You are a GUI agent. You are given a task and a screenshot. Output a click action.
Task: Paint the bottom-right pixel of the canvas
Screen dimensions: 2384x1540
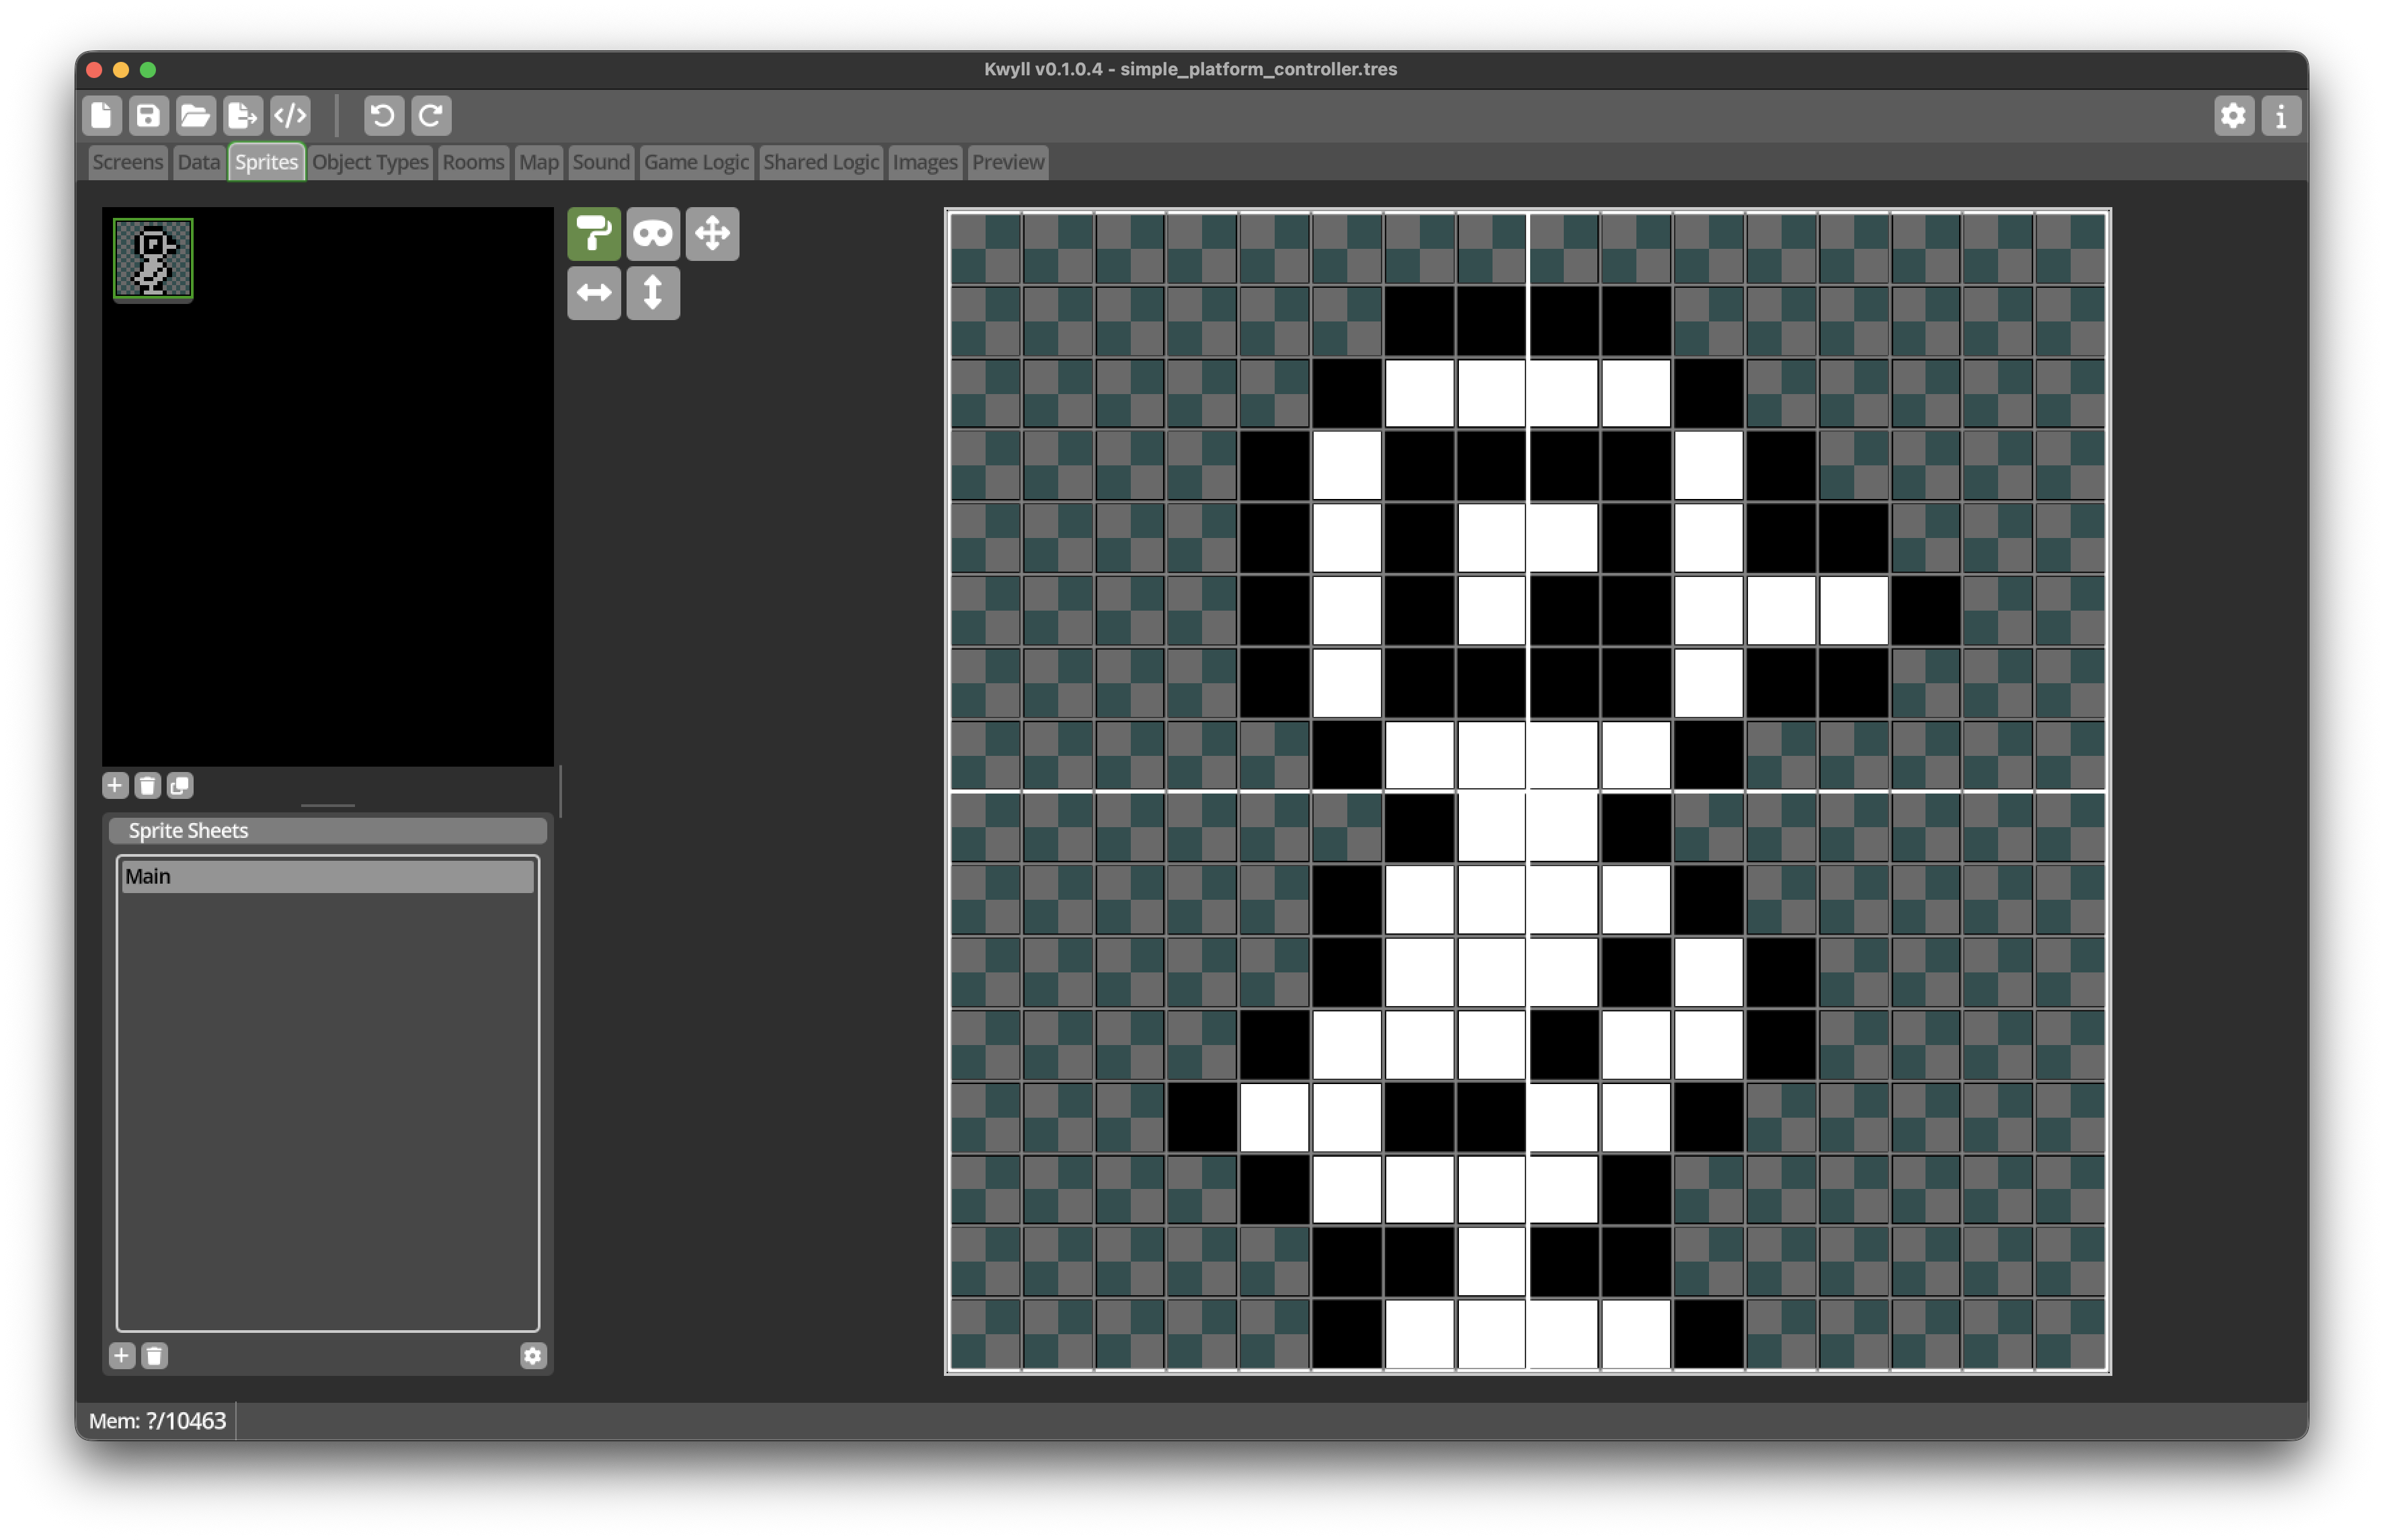[2070, 1334]
